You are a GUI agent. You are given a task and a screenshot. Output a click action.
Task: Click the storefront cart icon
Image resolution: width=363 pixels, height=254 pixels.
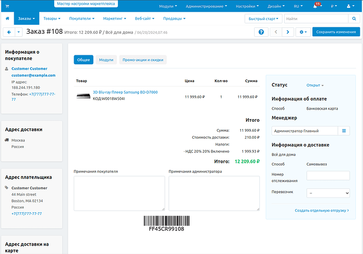[8, 6]
